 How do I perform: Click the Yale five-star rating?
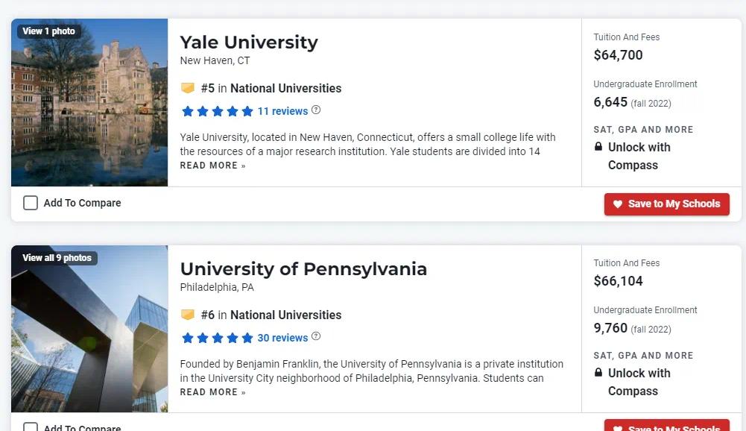click(x=218, y=111)
